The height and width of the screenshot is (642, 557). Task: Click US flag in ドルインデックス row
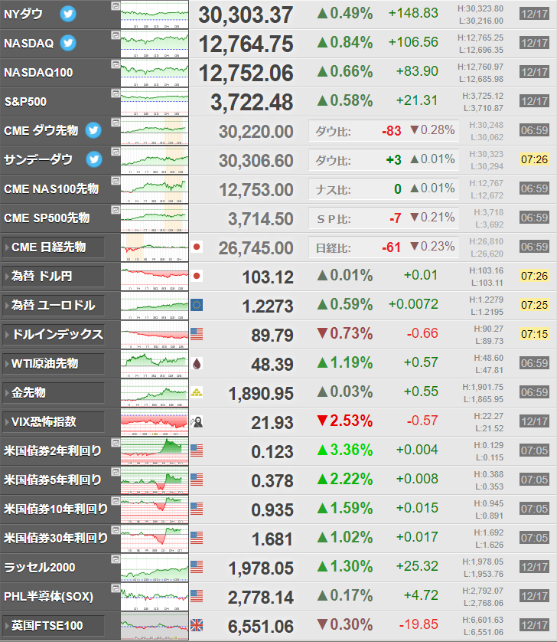[x=197, y=334]
